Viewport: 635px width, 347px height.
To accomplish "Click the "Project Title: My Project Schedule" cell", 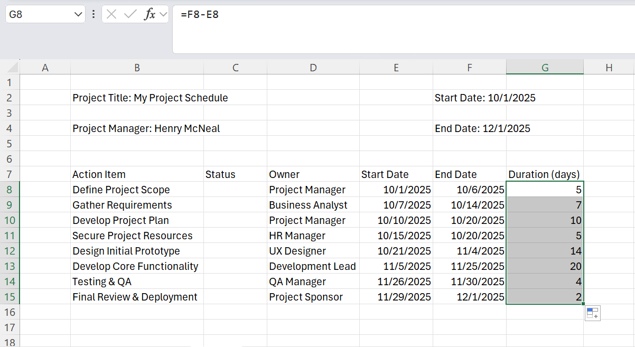I will point(151,98).
